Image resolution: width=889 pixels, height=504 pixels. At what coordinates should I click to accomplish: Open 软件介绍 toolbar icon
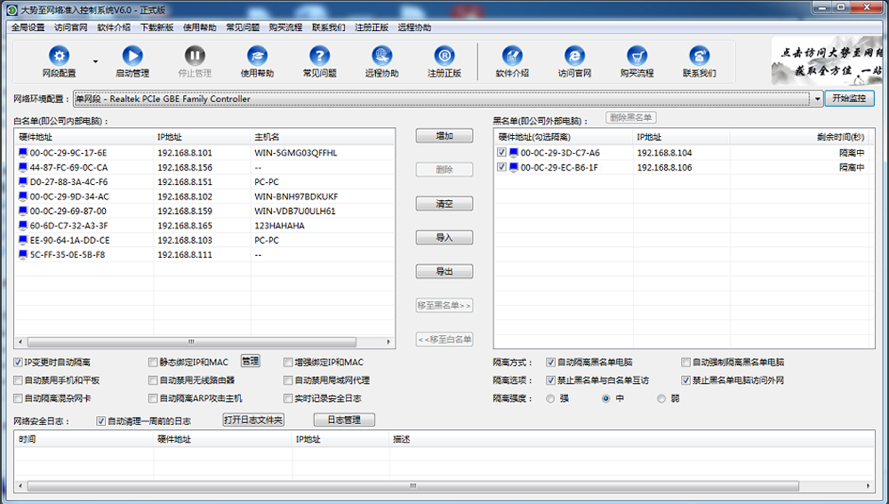pos(512,56)
